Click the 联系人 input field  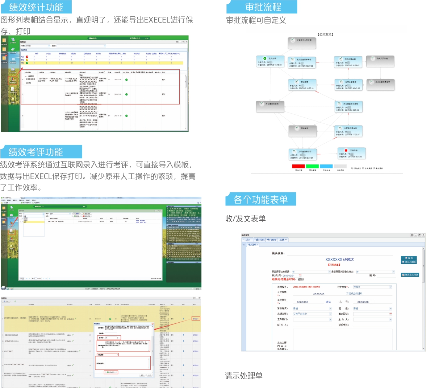click(x=312, y=325)
